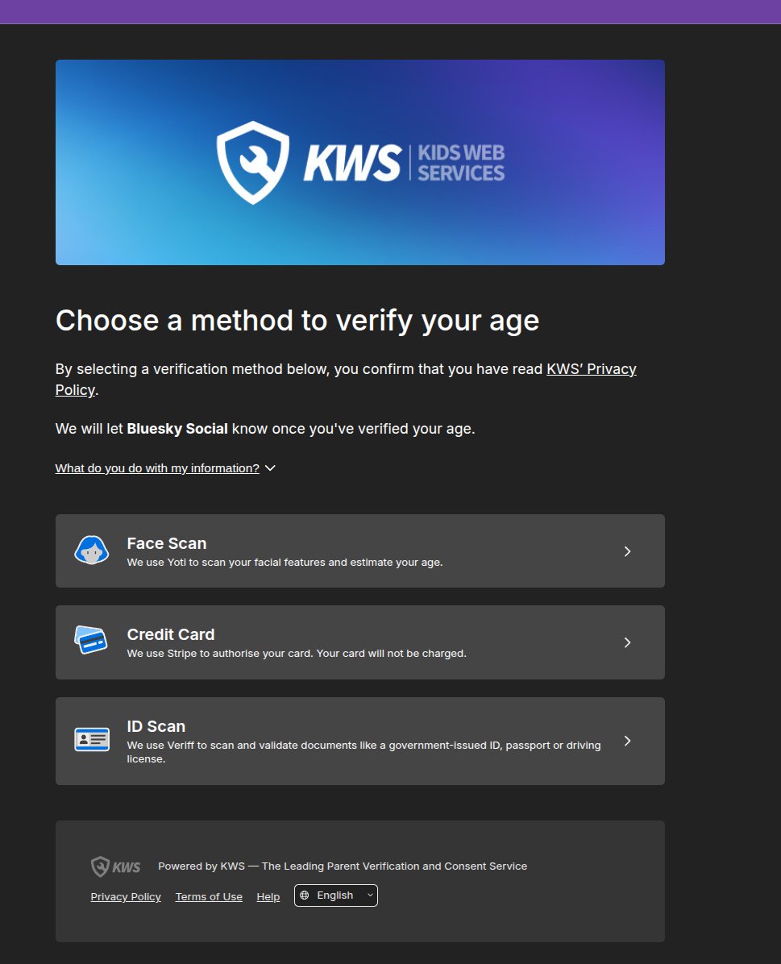Open ID Scan chevron arrow
781x964 pixels.
coord(627,741)
